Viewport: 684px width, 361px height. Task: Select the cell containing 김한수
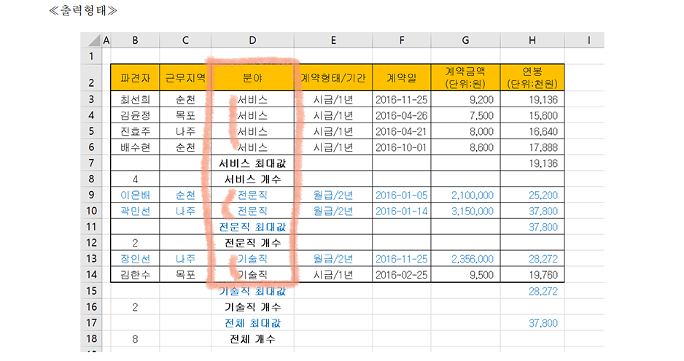(x=135, y=274)
